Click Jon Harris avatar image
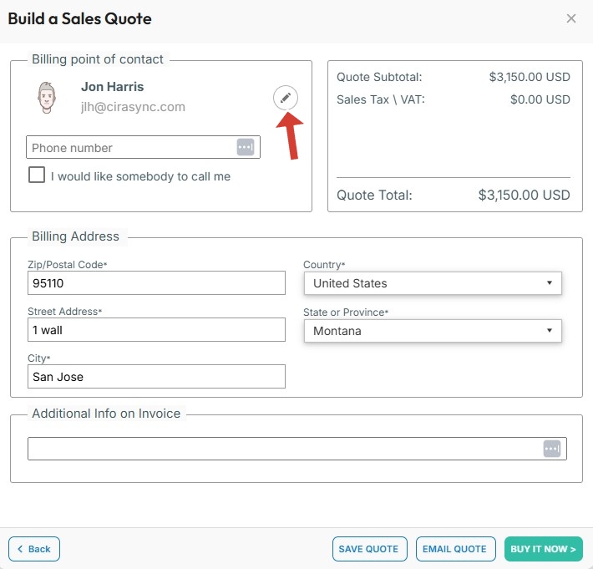The height and width of the screenshot is (569, 593). (48, 98)
